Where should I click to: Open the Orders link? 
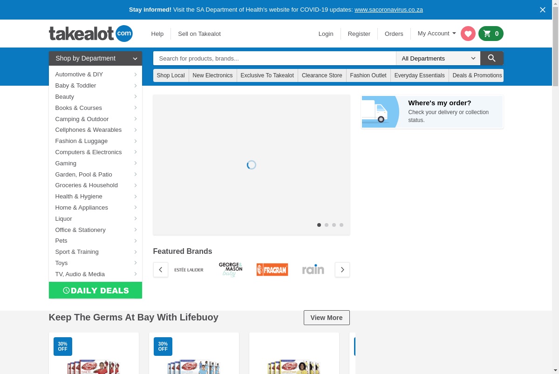[394, 34]
